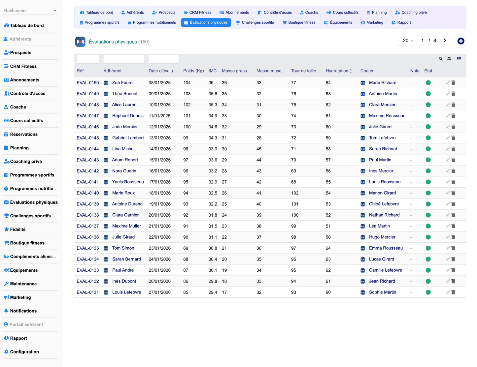
Task: Click the member icon beside Lina Michel
Action: [x=106, y=149]
